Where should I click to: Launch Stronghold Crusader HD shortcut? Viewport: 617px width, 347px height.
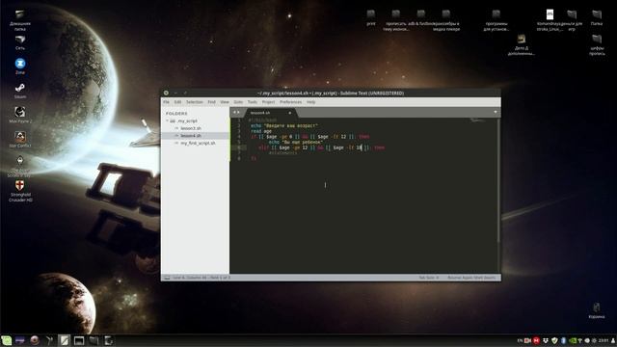pos(20,191)
